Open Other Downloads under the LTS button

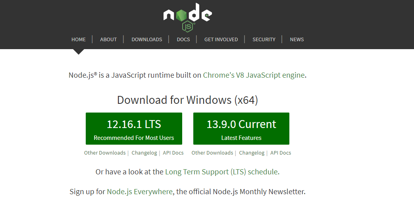click(105, 153)
